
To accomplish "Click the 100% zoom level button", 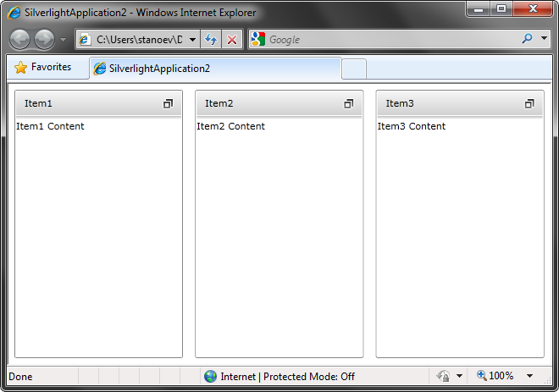I will tap(495, 376).
